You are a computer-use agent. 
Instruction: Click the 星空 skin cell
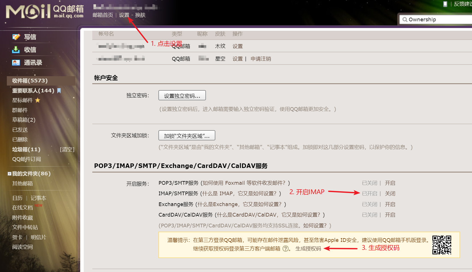click(x=220, y=59)
